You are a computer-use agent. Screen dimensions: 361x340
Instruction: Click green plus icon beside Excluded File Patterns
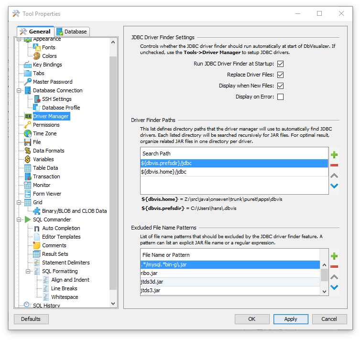(334, 256)
